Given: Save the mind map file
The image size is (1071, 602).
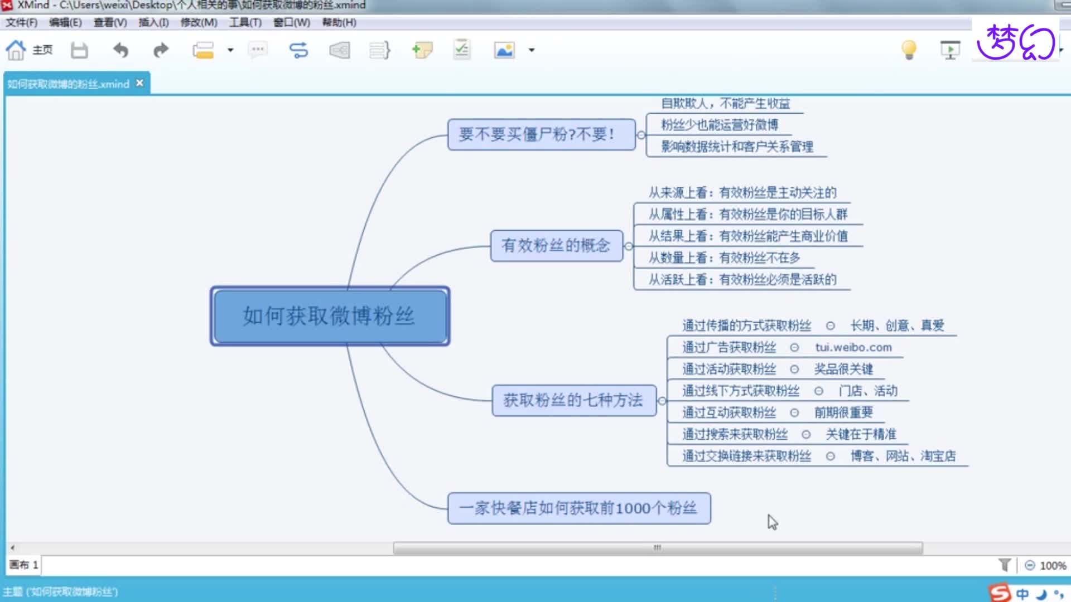Looking at the screenshot, I should click(x=79, y=50).
